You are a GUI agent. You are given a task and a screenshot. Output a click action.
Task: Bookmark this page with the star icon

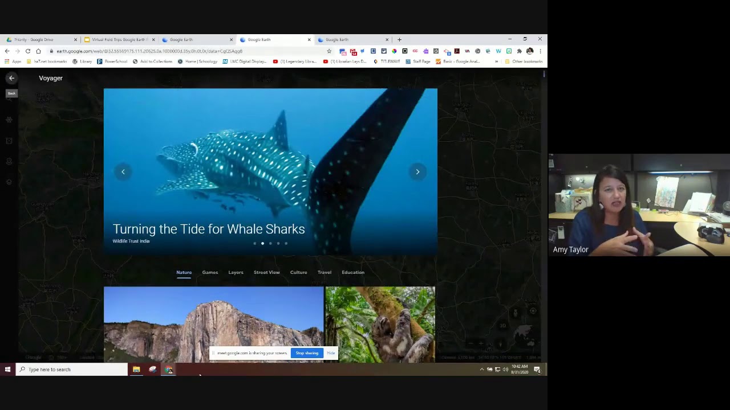tap(329, 51)
